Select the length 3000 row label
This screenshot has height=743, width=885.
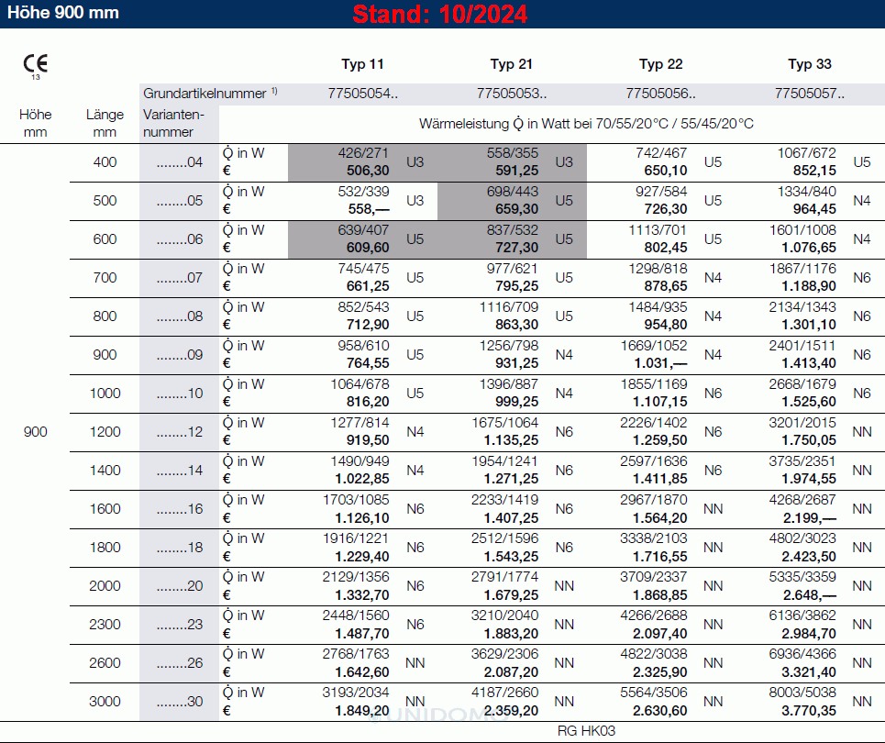point(105,702)
